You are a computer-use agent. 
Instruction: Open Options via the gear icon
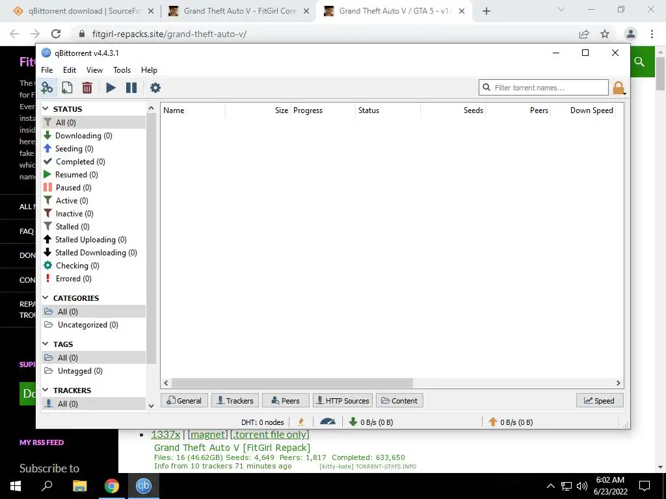[x=155, y=88]
